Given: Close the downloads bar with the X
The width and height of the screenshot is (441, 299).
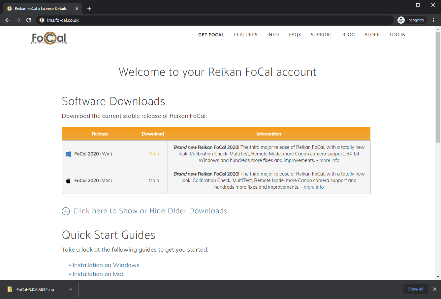Looking at the screenshot, I should coord(435,289).
